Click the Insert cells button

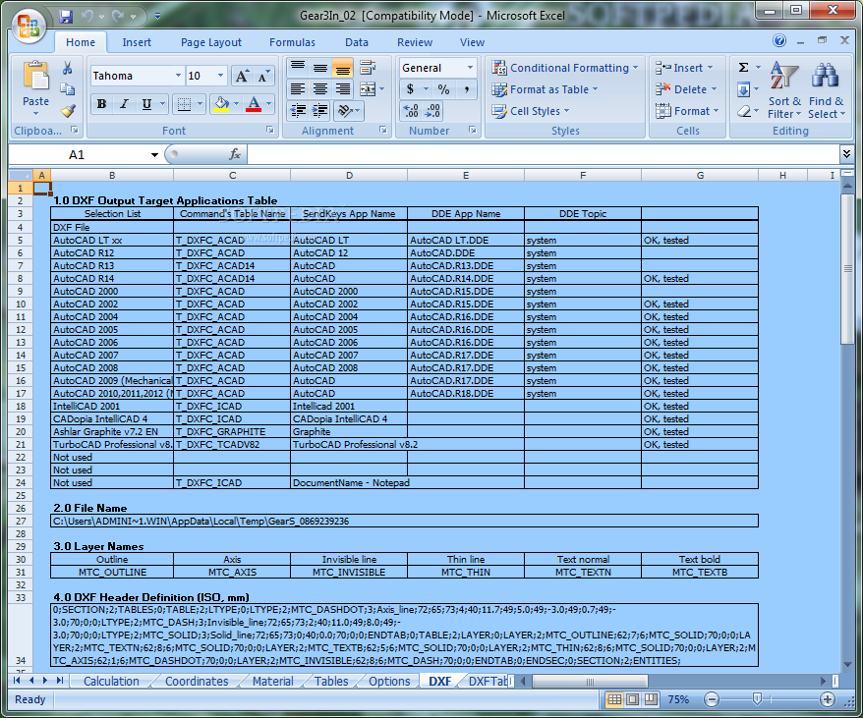[x=684, y=68]
